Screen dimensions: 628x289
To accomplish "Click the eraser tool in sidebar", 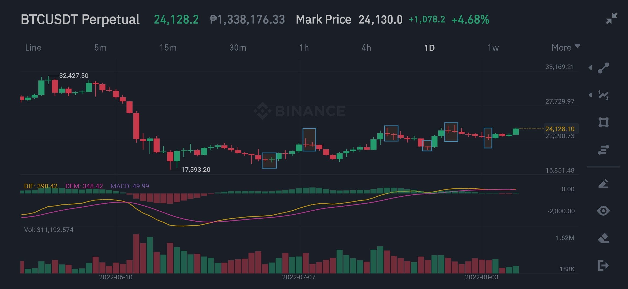I will [x=604, y=238].
